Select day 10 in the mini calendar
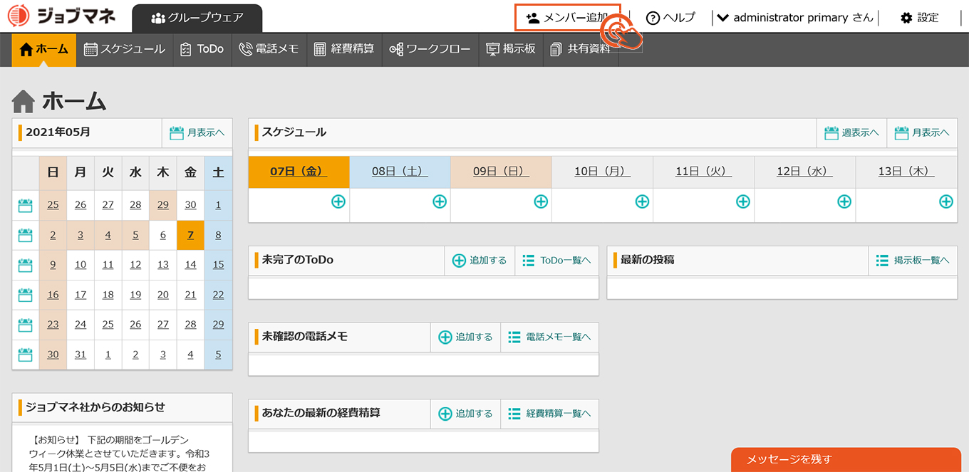969x472 pixels. [81, 266]
